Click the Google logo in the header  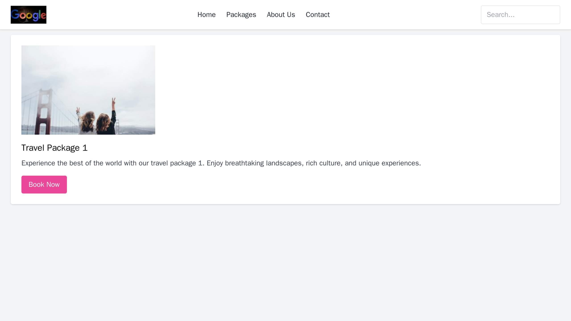pos(28,15)
